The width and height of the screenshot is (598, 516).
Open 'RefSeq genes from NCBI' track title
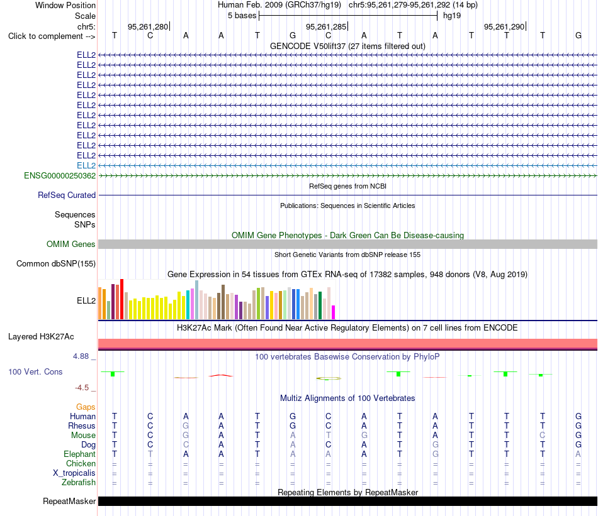(x=347, y=186)
